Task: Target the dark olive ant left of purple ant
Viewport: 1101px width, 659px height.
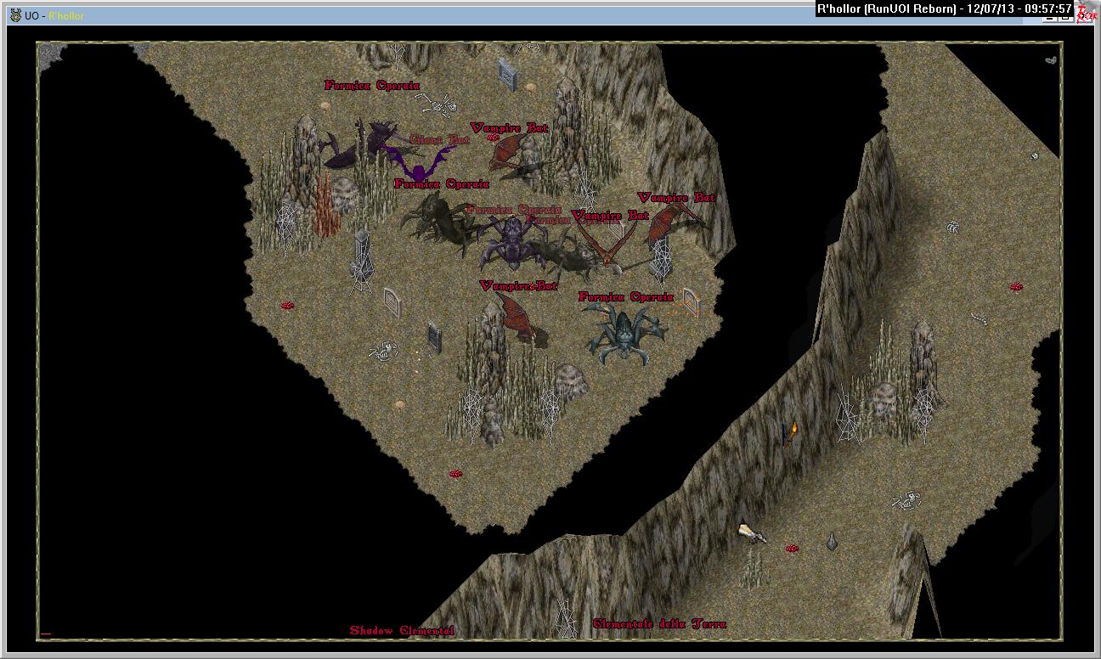Action: (439, 221)
